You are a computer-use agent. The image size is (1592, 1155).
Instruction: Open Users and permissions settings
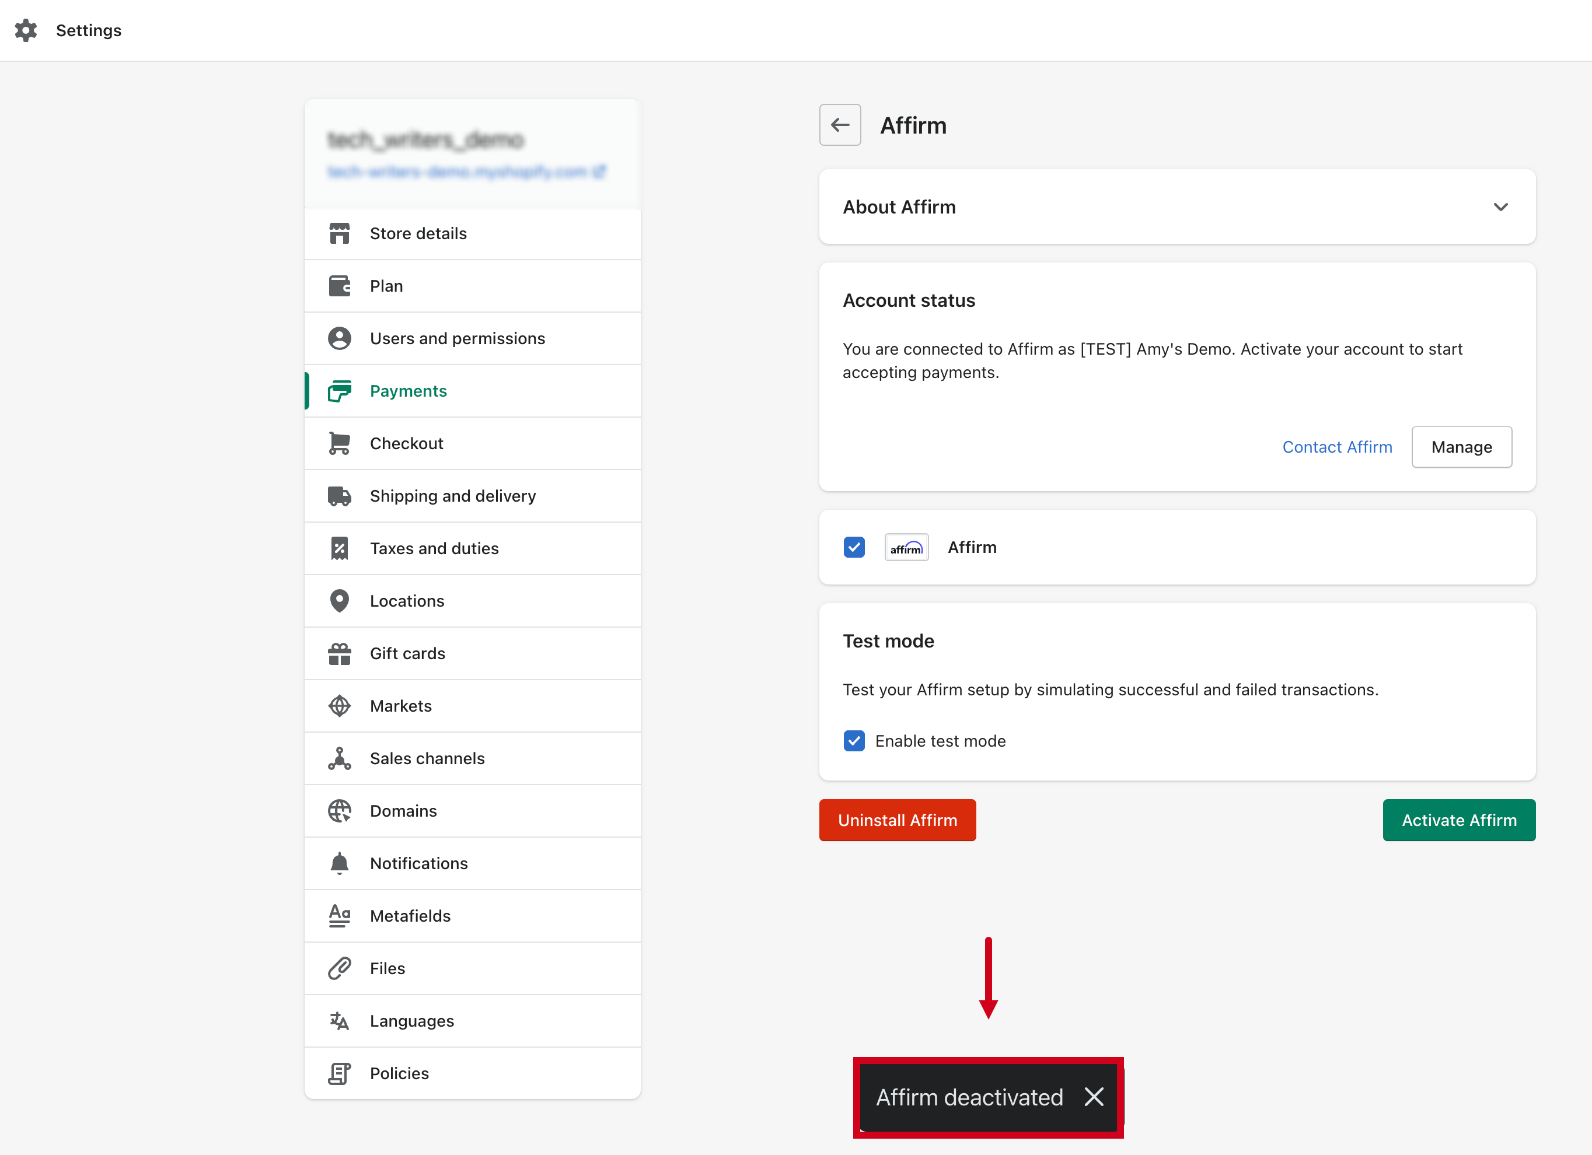click(457, 338)
